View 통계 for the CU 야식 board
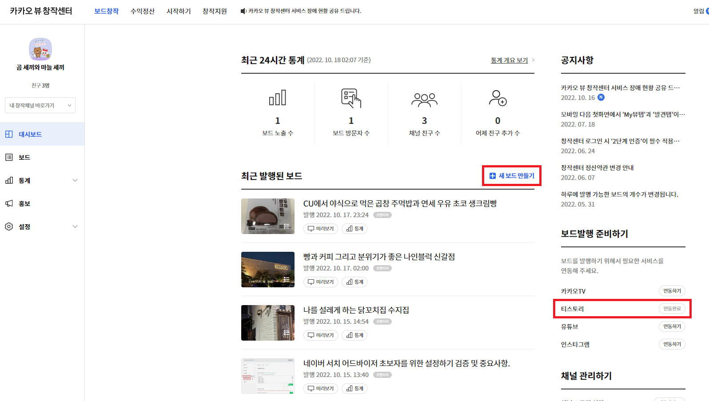The image size is (709, 401). point(354,229)
